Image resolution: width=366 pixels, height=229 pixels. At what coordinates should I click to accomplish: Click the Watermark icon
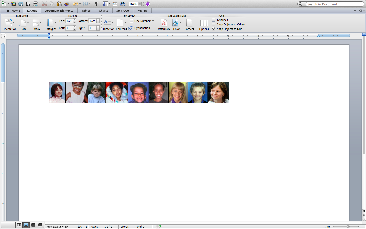pyautogui.click(x=164, y=23)
